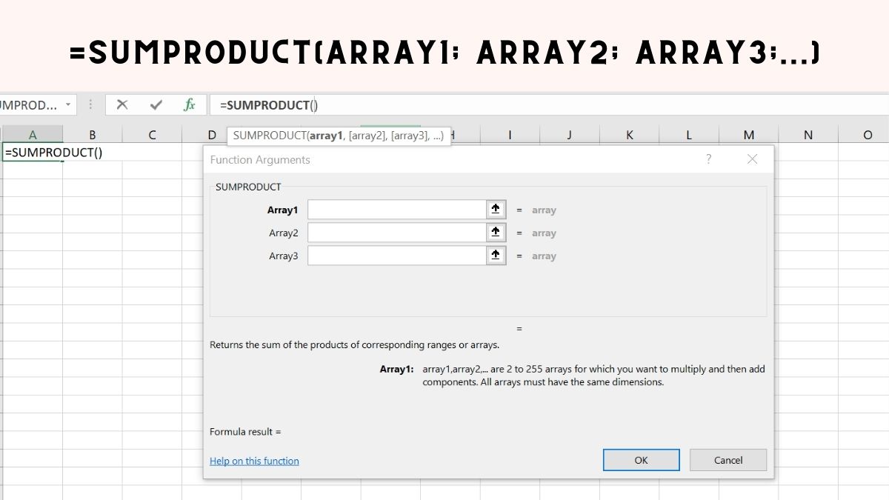Close the Function Arguments dialog
889x500 pixels.
pos(752,159)
